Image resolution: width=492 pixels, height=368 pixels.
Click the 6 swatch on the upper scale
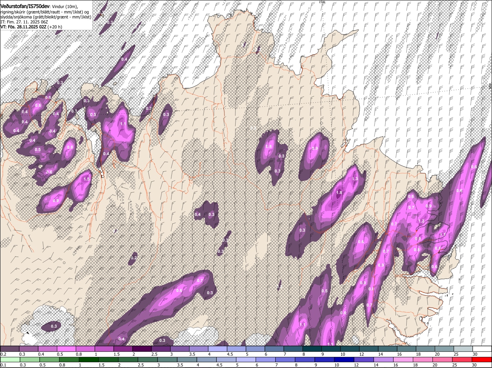pyautogui.click(x=274, y=348)
